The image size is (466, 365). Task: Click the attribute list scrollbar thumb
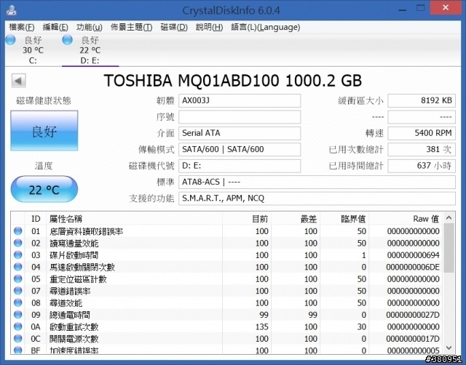click(449, 248)
